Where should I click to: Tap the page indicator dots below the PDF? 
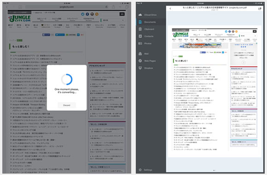click(215, 170)
